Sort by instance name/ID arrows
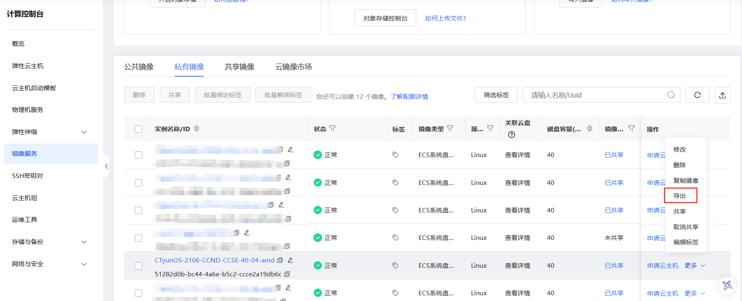 (x=196, y=129)
